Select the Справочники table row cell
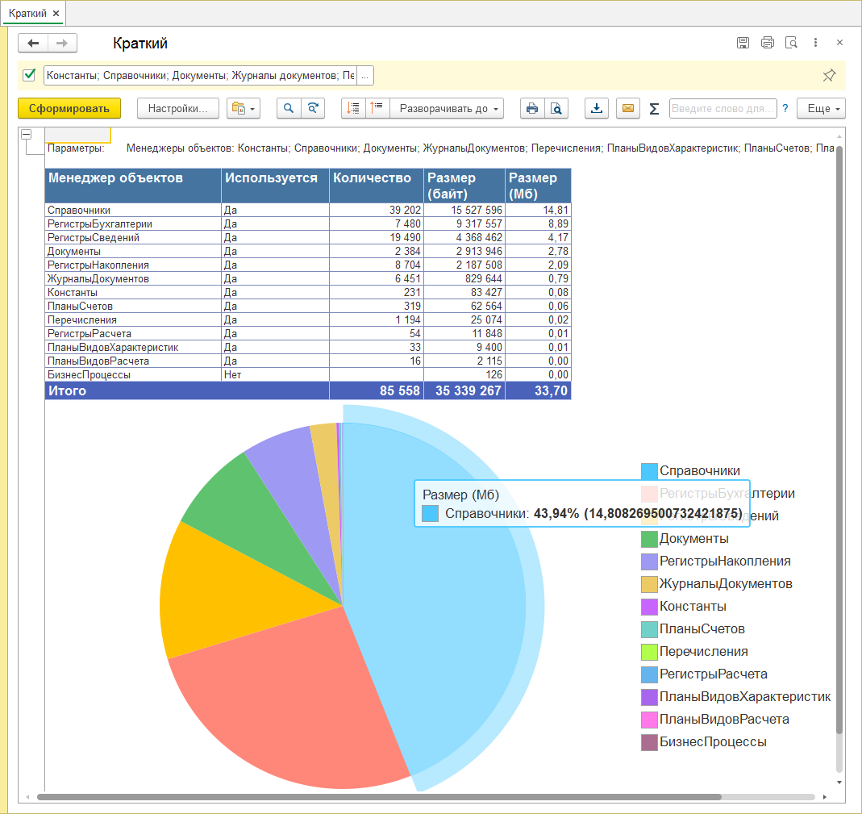The width and height of the screenshot is (862, 814). pyautogui.click(x=133, y=210)
